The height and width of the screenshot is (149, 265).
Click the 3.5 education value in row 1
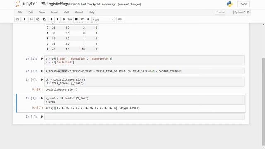[x=67, y=33]
